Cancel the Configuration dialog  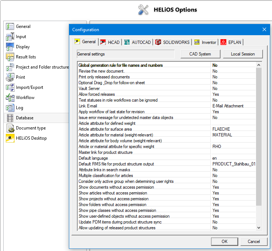tap(254, 242)
